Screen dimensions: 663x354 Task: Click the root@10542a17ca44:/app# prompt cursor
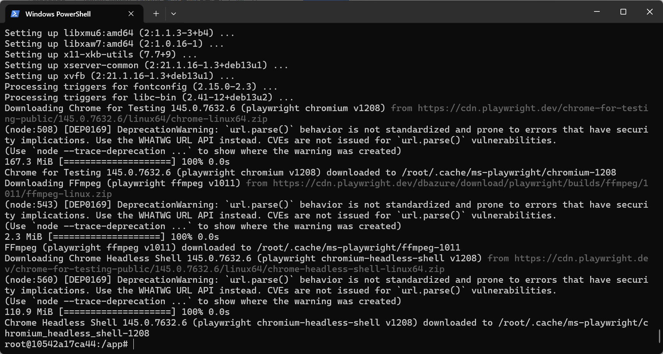pos(134,344)
